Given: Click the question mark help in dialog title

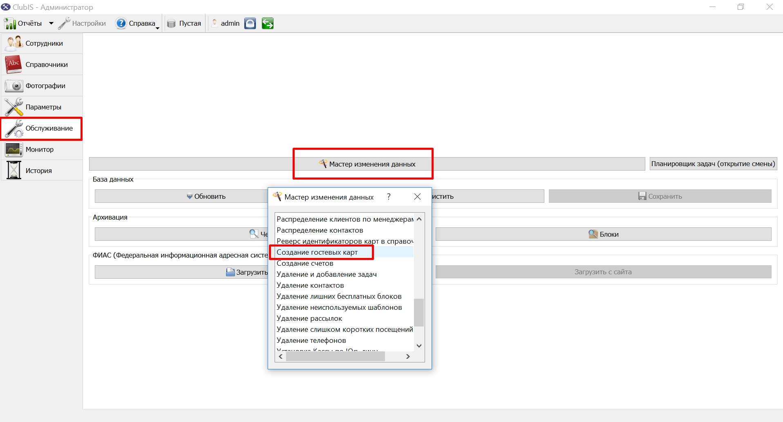Looking at the screenshot, I should point(389,197).
